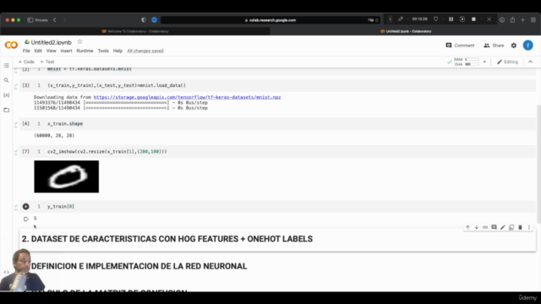Copy link to selected cell
This screenshot has height=304, width=541.
(x=485, y=227)
